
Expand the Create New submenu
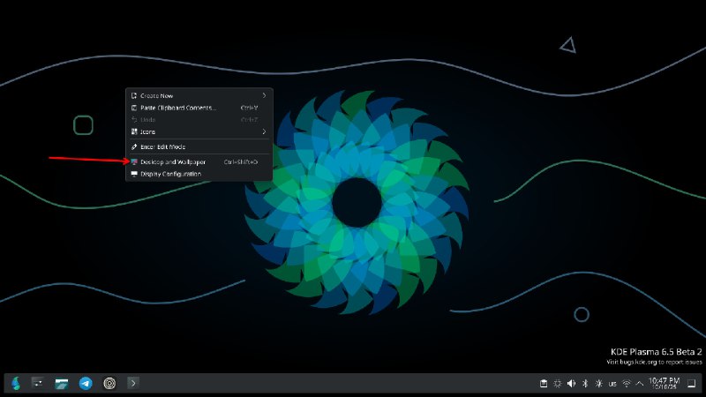pyautogui.click(x=199, y=95)
